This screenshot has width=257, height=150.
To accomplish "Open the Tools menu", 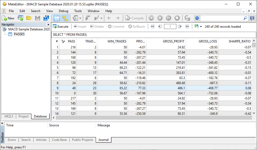I will [x=78, y=11].
